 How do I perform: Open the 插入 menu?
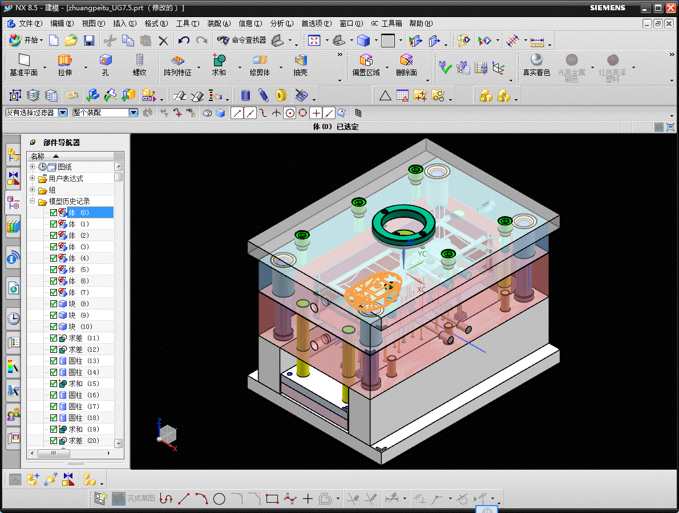tap(124, 23)
